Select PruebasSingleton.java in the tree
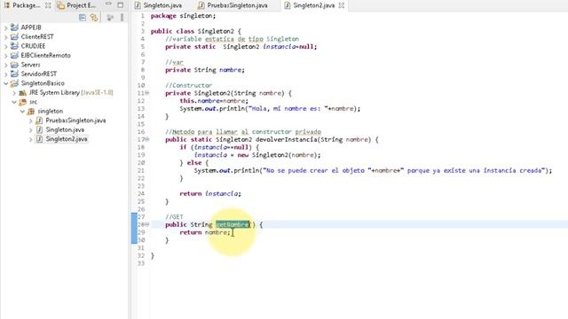The image size is (568, 319). (75, 121)
